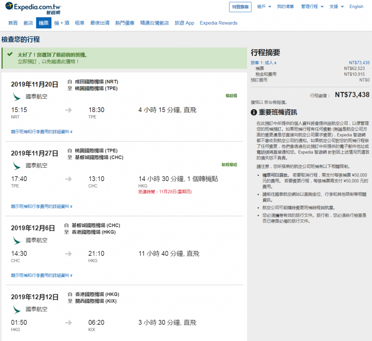Click the arrow between 14:30 and 21:10
372x341 pixels.
tap(69, 254)
